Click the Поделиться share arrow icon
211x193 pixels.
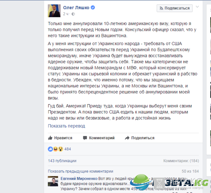coord(127,138)
